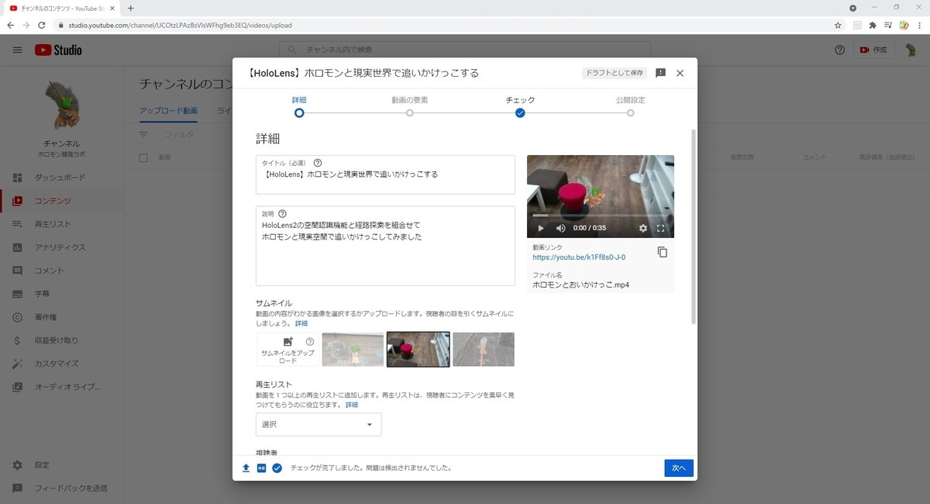This screenshot has width=930, height=504.
Task: Click the checks complete checkmark icon
Action: [x=277, y=468]
